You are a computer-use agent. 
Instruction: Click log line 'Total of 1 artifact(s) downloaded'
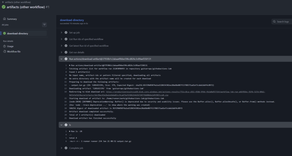tap(87, 115)
